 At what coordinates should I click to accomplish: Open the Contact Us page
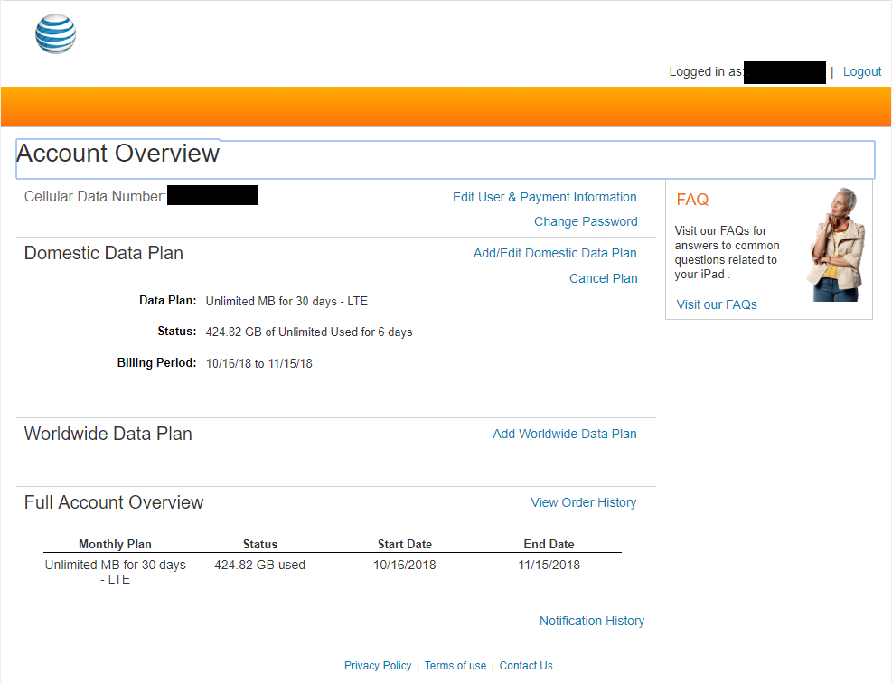(x=526, y=666)
